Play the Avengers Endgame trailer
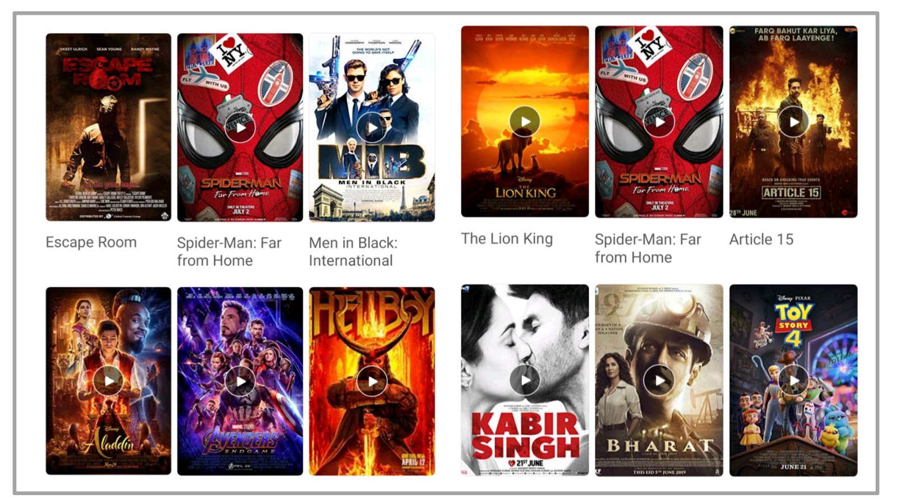 [x=240, y=381]
